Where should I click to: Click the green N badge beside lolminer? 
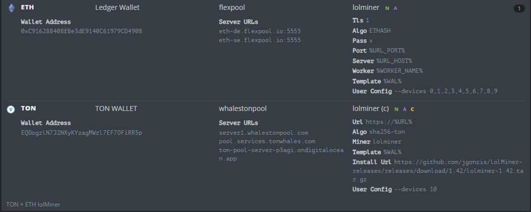(x=387, y=8)
